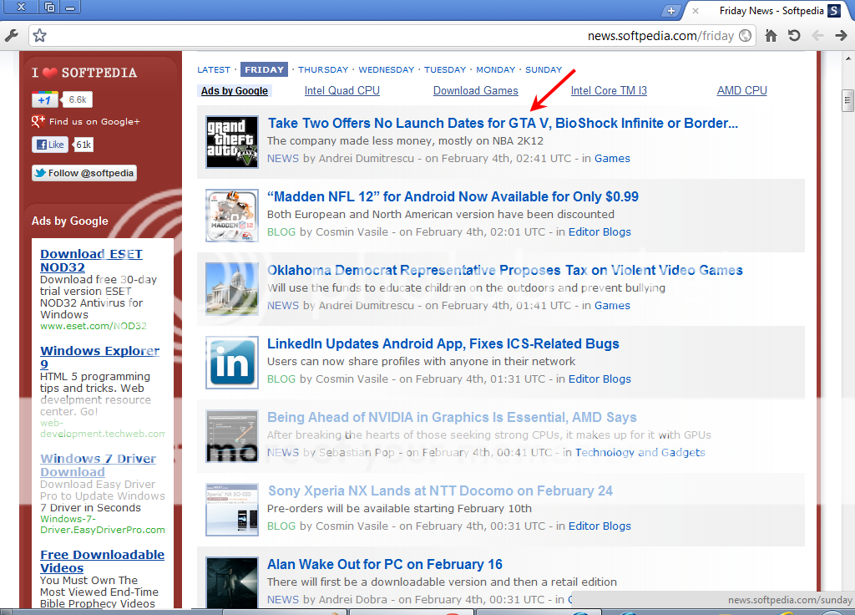Click the www.eset.com/NOD32 ad URL

pos(94,327)
